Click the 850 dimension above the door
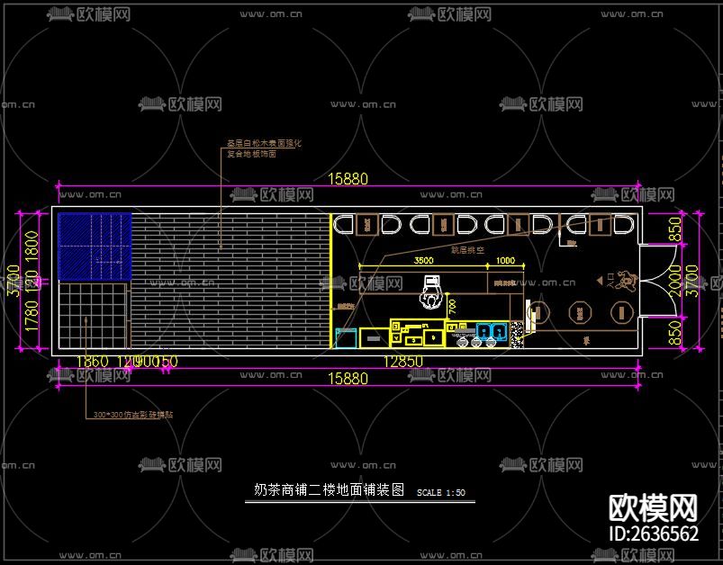This screenshot has width=723, height=565. pos(674,229)
